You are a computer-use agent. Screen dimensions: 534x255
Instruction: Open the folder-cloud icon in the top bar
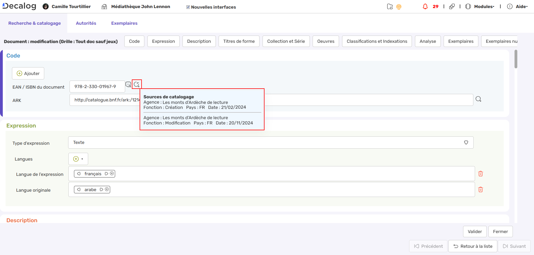[x=390, y=6]
